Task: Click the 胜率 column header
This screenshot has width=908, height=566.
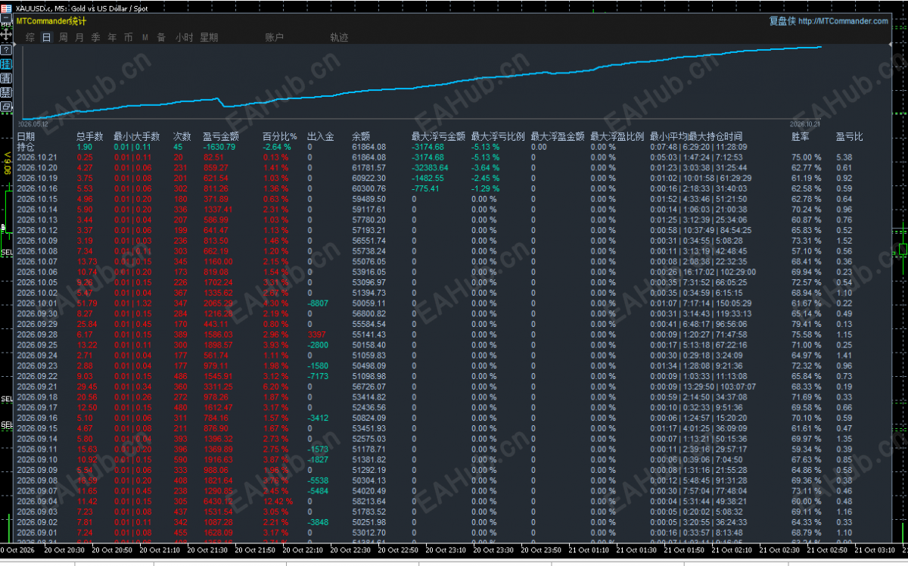Action: click(801, 137)
